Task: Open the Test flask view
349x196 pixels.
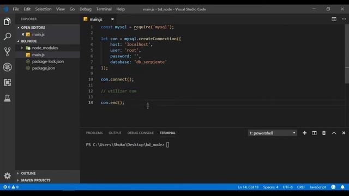Action: [7, 98]
